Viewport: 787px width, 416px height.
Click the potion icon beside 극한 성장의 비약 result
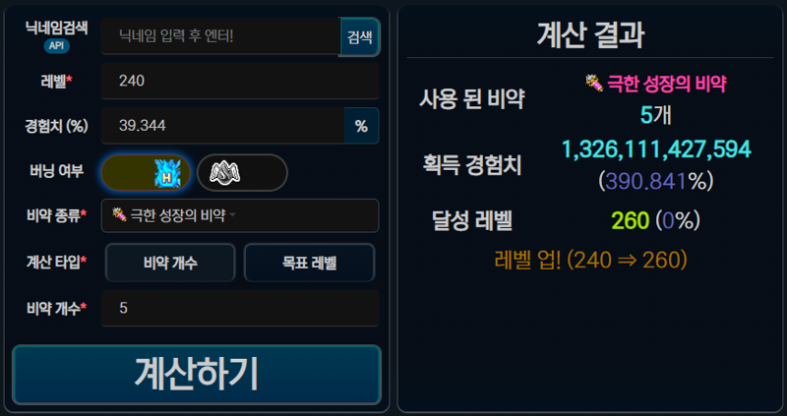[594, 83]
